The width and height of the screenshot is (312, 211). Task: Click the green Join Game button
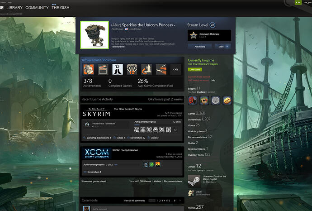195,70
